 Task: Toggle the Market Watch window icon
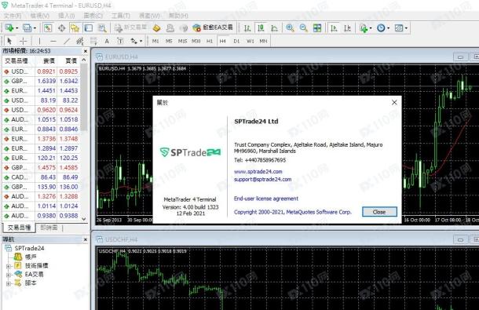click(x=48, y=28)
